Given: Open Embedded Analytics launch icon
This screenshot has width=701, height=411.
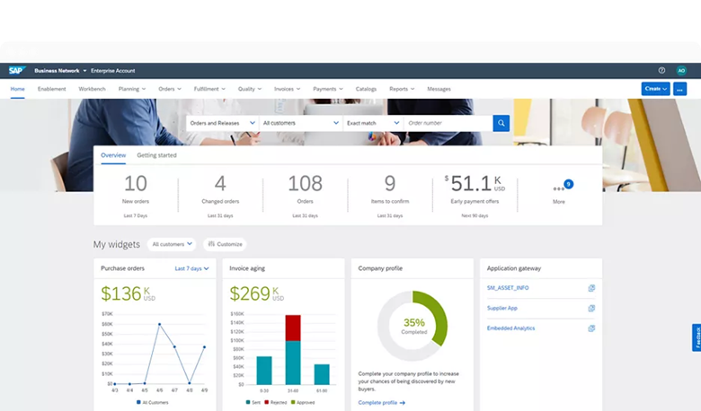Looking at the screenshot, I should 590,328.
